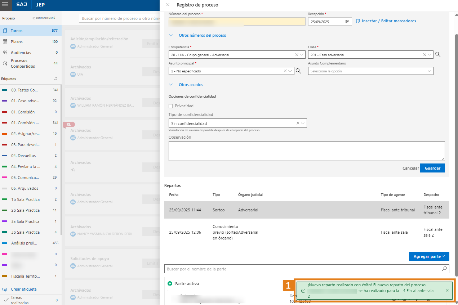
Task: Click inside the Observación text area
Action: point(306,151)
